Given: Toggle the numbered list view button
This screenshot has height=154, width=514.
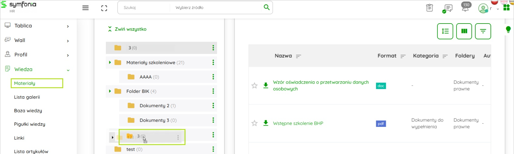Looking at the screenshot, I should point(445,31).
